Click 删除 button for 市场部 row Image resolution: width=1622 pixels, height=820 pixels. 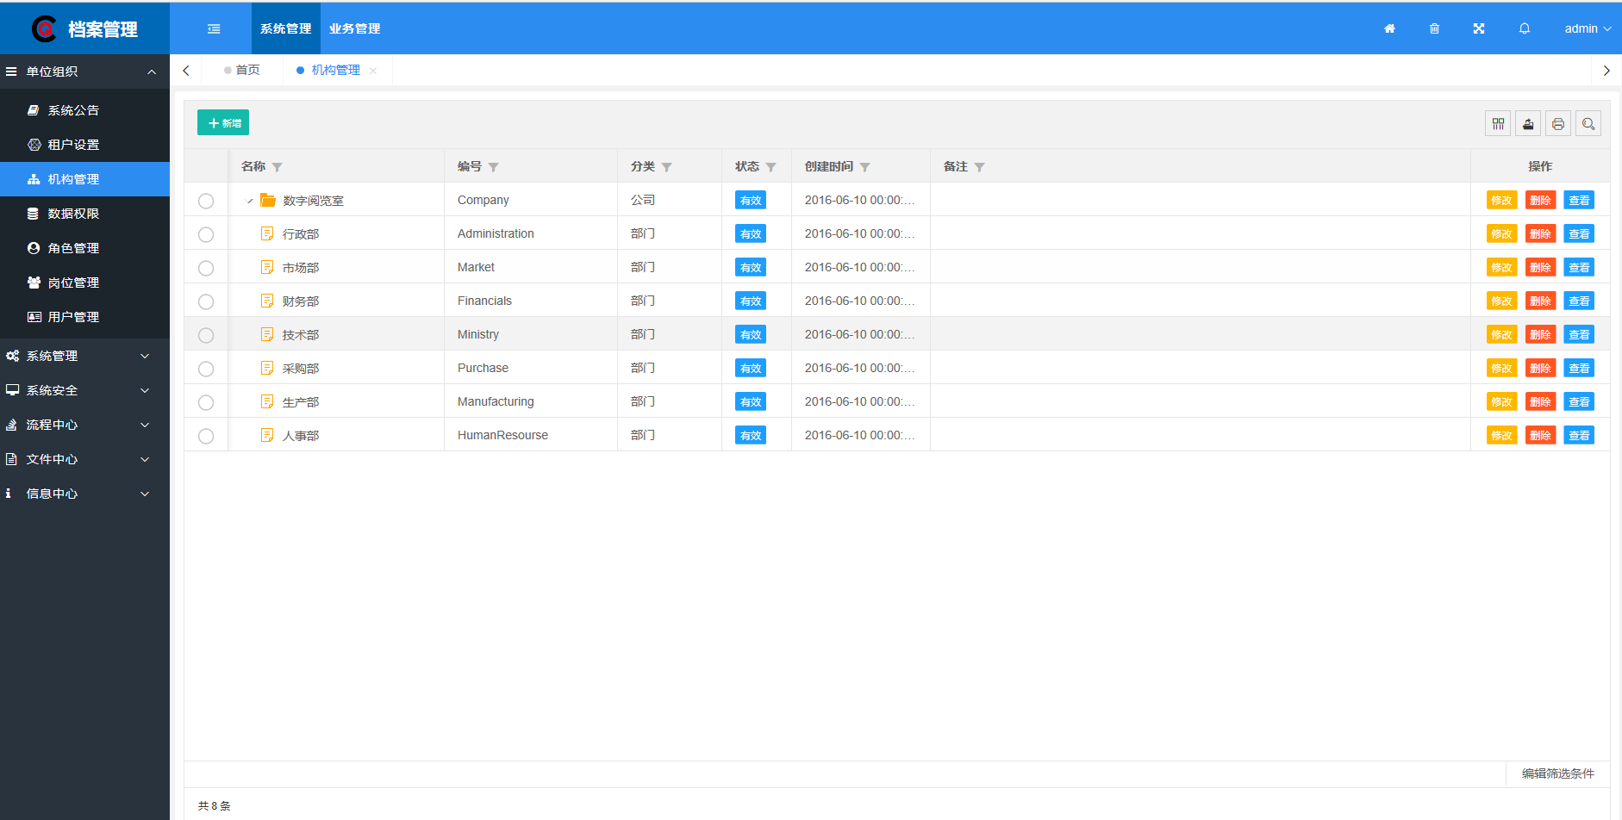[x=1540, y=268]
